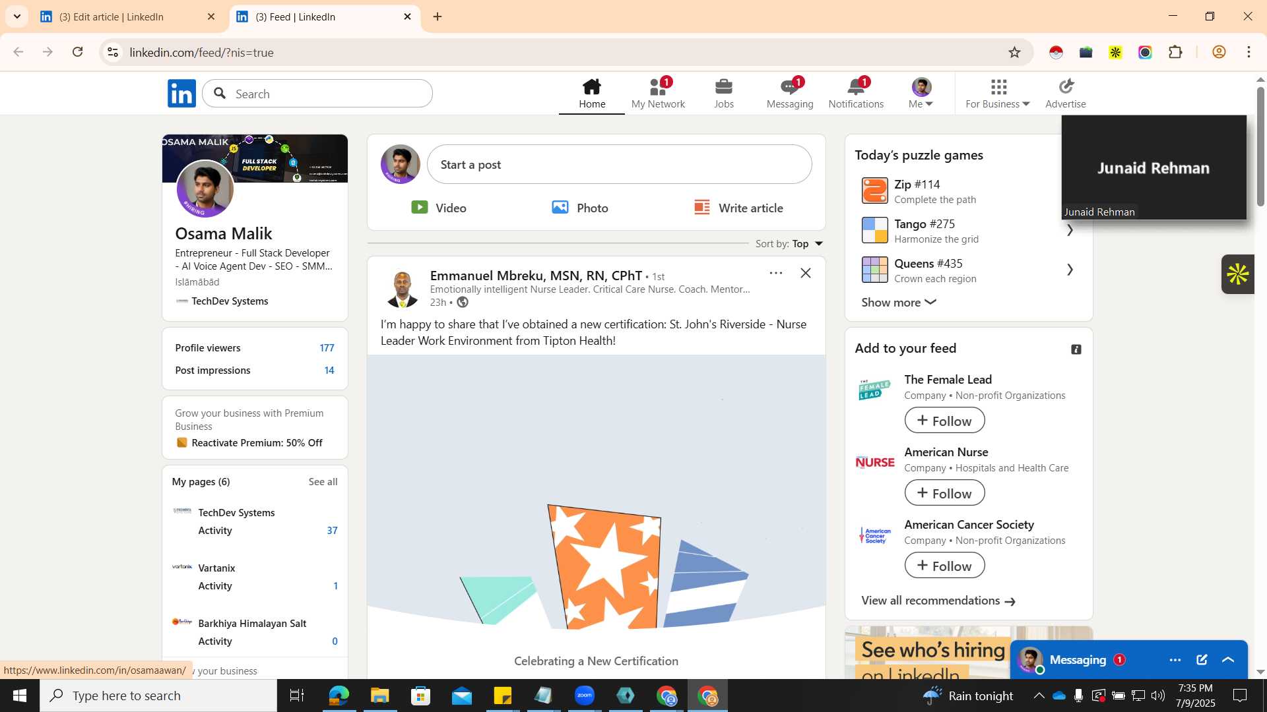This screenshot has width=1267, height=712.
Task: Open Queens #435 puzzle chevron
Action: tap(1070, 270)
